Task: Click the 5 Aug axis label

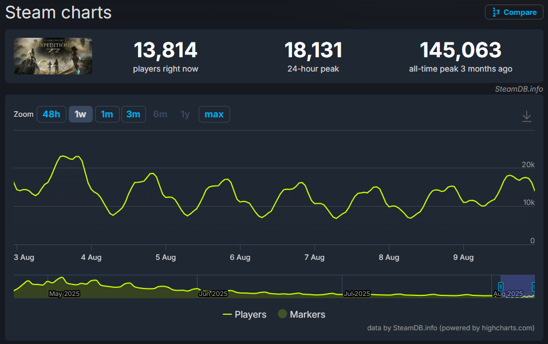Action: 165,258
